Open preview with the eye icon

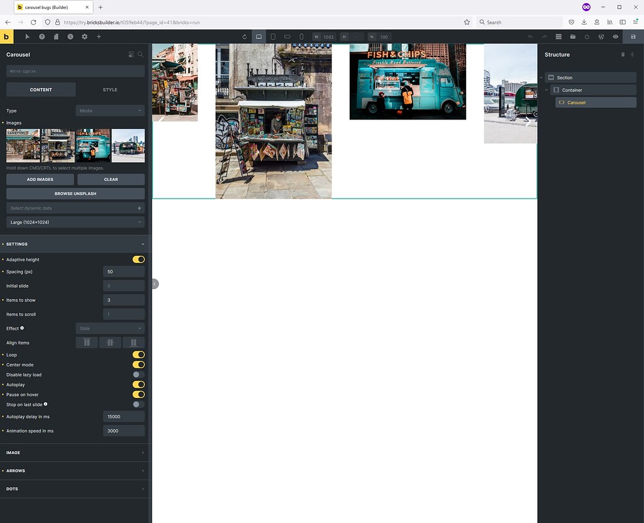click(615, 36)
